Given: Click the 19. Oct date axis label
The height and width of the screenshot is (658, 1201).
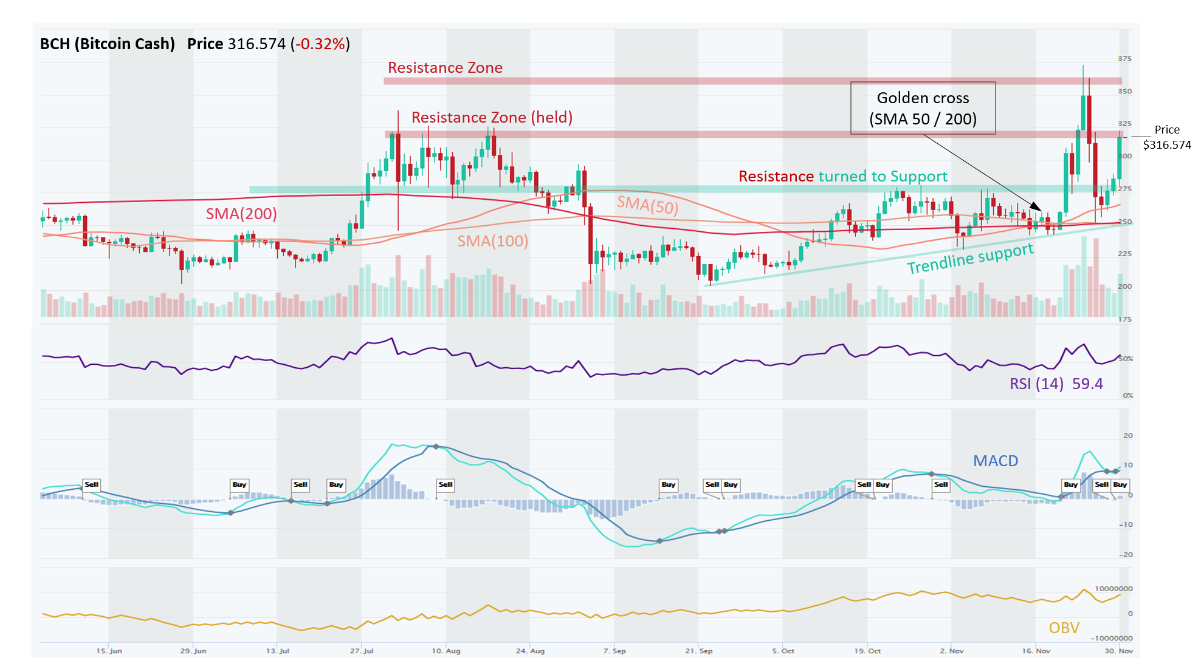Looking at the screenshot, I should pyautogui.click(x=867, y=651).
